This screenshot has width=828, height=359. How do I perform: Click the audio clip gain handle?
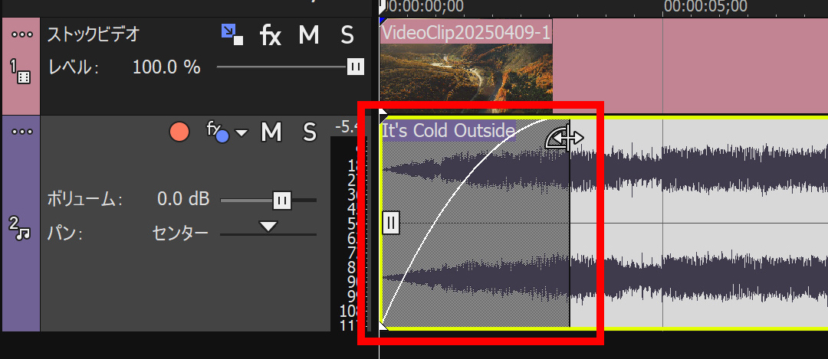coord(390,223)
